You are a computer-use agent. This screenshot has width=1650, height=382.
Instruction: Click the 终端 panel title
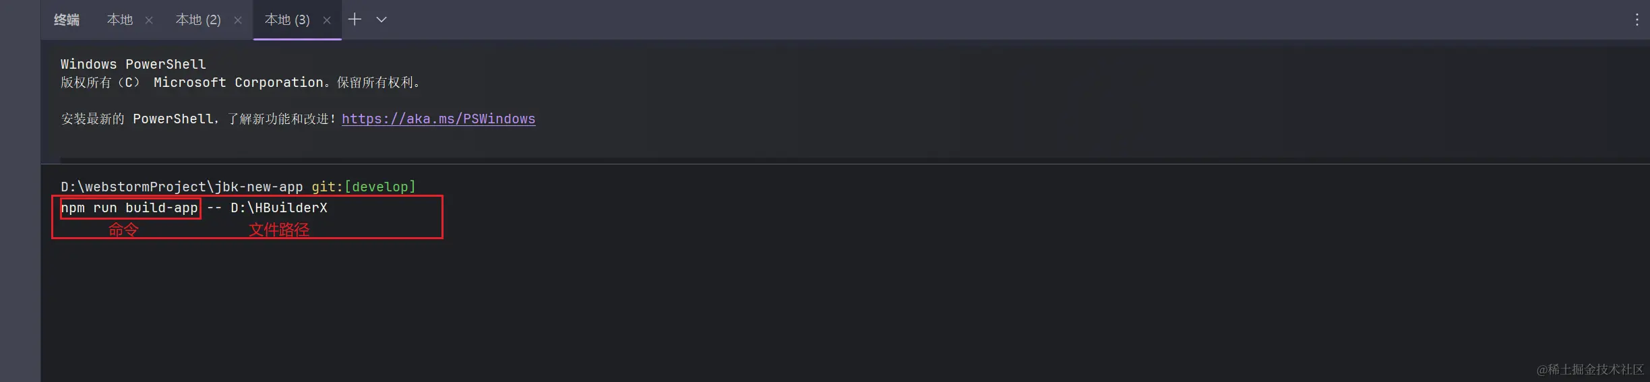[67, 20]
